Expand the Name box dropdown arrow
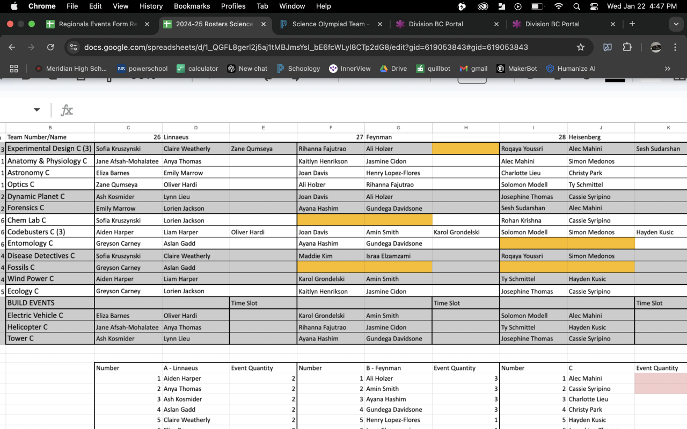The height and width of the screenshot is (429, 687). point(36,110)
